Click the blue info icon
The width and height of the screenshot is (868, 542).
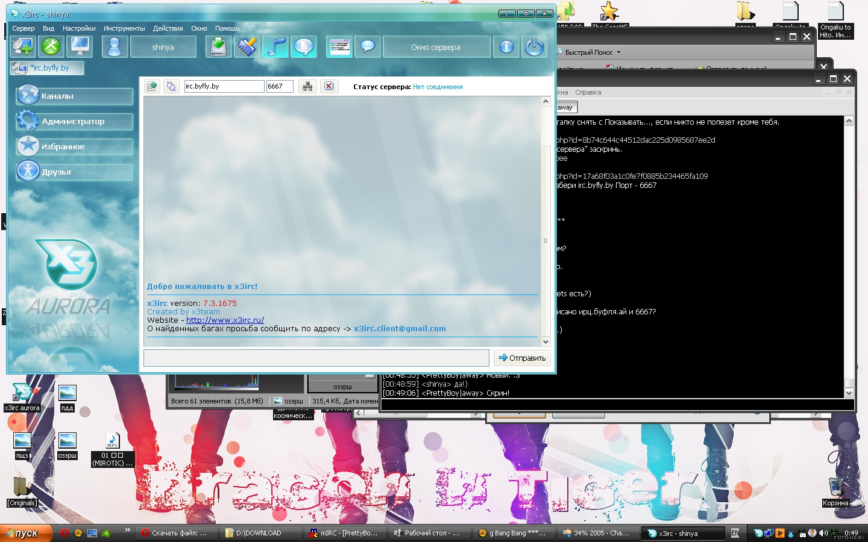[506, 46]
